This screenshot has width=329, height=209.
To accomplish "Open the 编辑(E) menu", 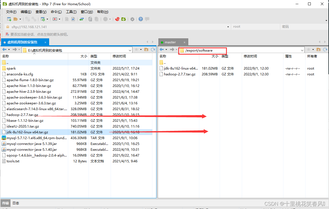I will coord(26,12).
